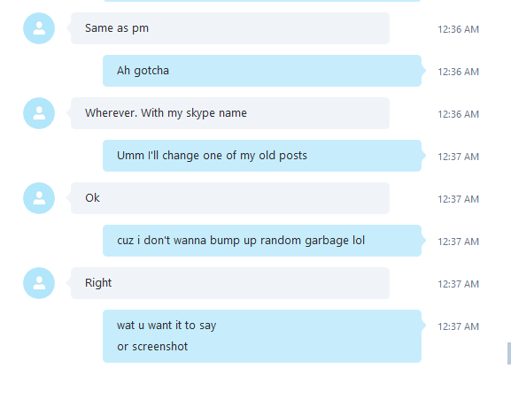
Task: Select the 'Same as pm' message bubble
Action: tap(230, 28)
